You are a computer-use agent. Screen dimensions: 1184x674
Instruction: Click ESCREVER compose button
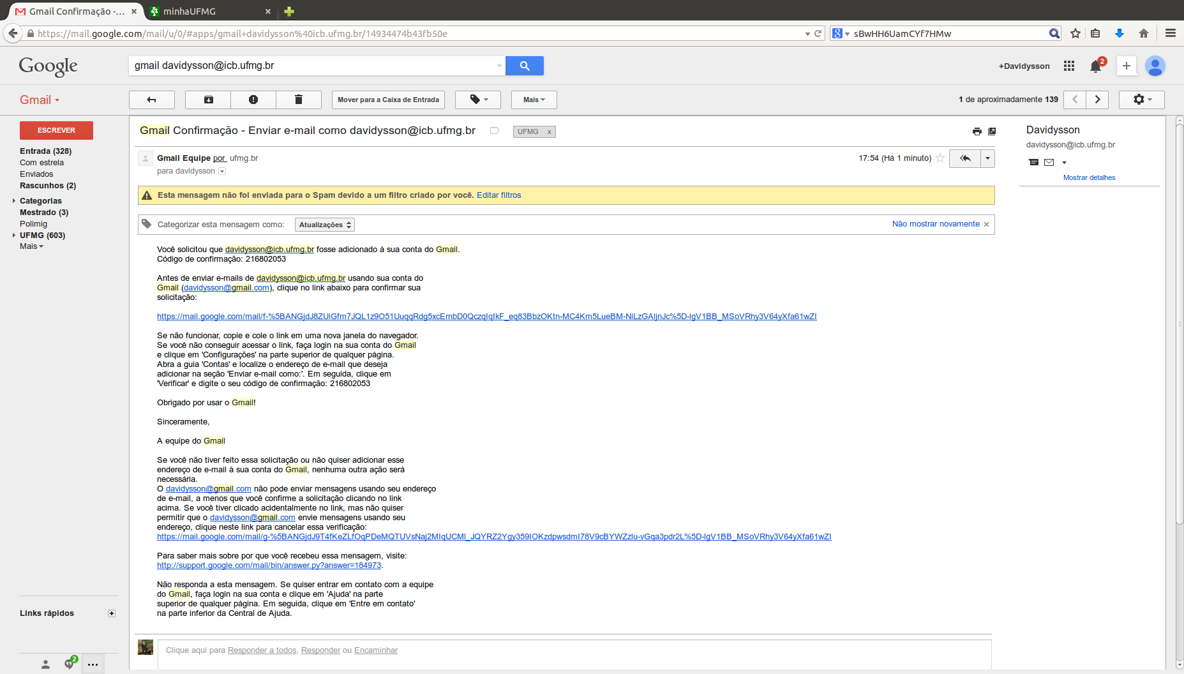point(56,130)
